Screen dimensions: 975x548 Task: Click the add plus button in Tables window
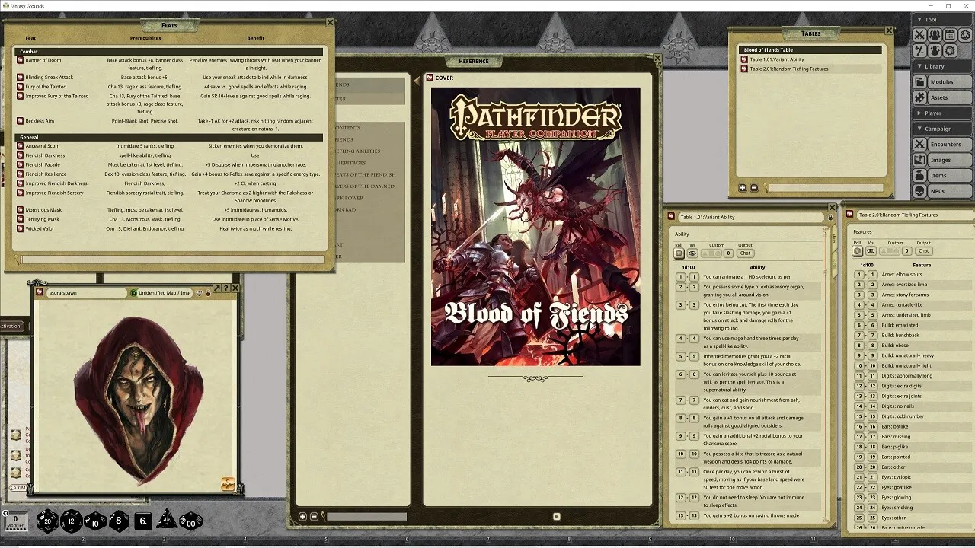click(743, 188)
